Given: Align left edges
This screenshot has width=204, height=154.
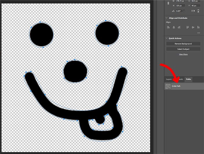Looking at the screenshot, I should tap(168, 27).
